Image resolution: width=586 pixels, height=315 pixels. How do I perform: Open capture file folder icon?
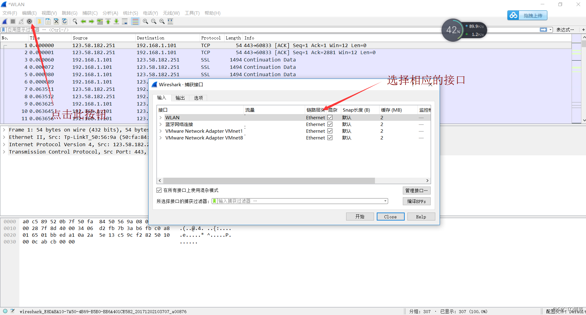click(x=40, y=21)
